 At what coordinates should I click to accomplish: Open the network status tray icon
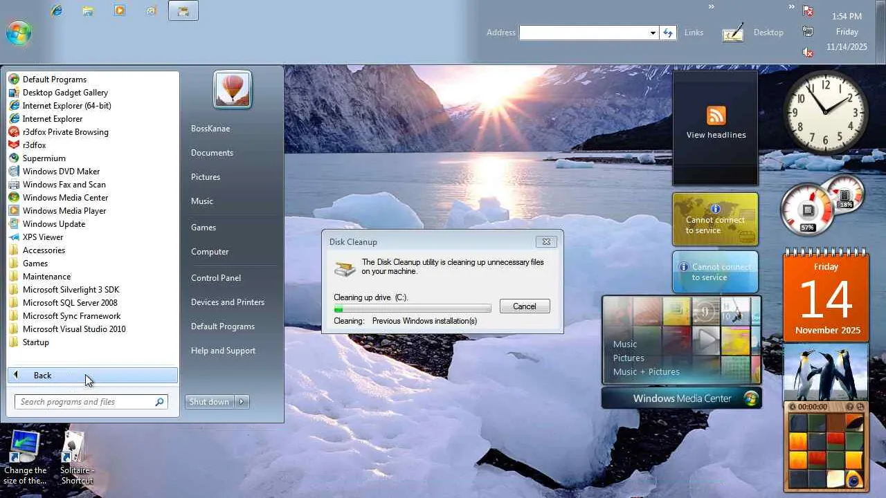pos(808,32)
